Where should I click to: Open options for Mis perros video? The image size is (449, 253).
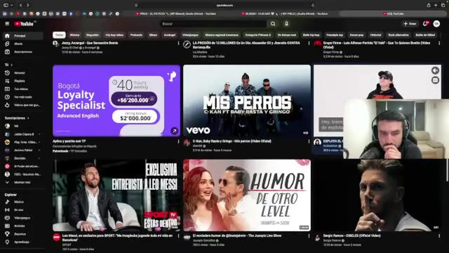coord(309,142)
